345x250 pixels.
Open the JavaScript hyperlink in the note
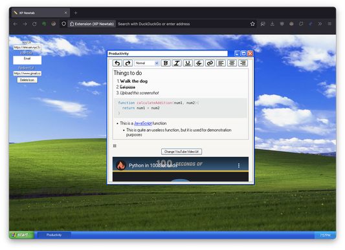point(143,123)
